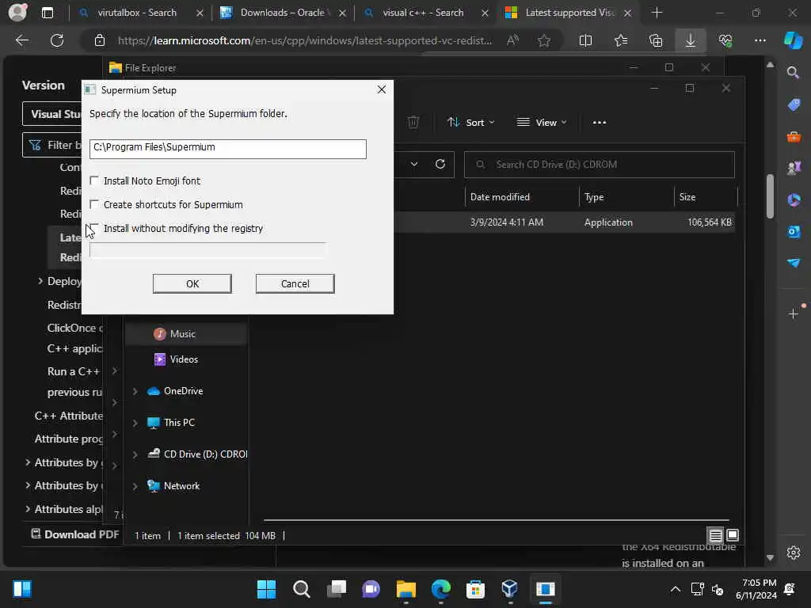Open Read aloud in Edge address bar
The image size is (811, 608).
click(512, 40)
